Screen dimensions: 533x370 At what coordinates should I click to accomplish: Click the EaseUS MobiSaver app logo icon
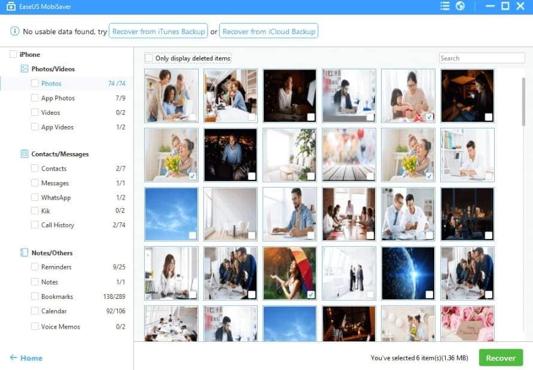point(11,7)
